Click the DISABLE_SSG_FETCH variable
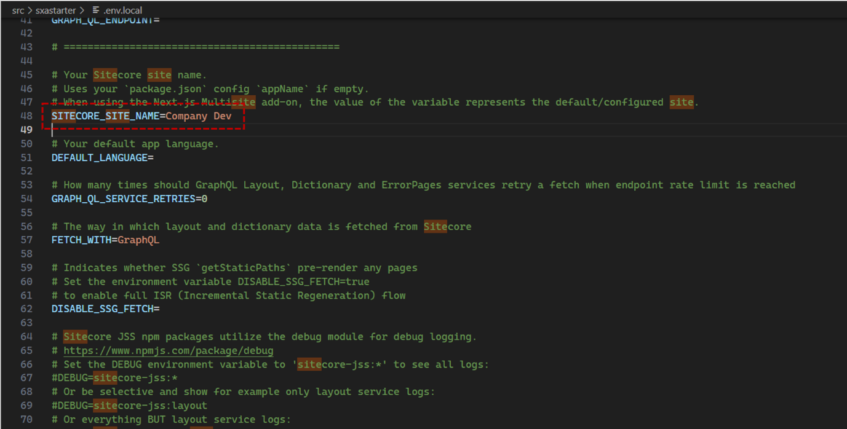This screenshot has width=847, height=429. [103, 309]
